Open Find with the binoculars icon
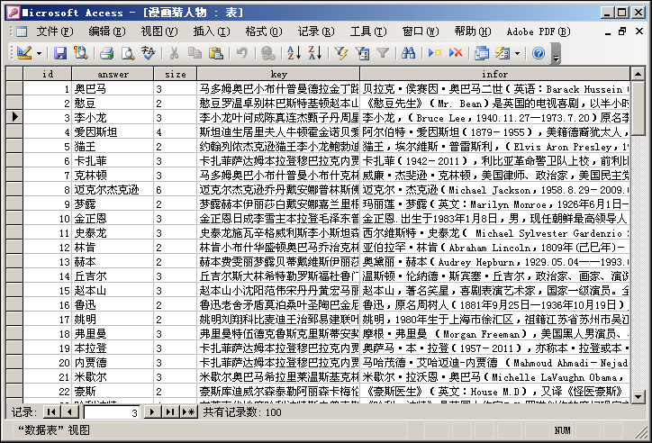This screenshot has width=652, height=443. tap(408, 53)
